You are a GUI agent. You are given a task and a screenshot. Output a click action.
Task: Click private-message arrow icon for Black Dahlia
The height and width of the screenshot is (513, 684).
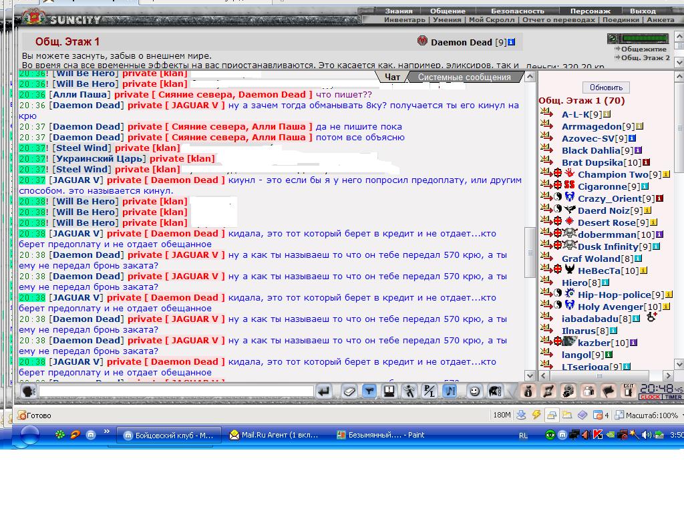(x=546, y=149)
